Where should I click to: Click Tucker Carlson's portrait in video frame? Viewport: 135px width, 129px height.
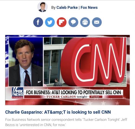tap(26, 62)
